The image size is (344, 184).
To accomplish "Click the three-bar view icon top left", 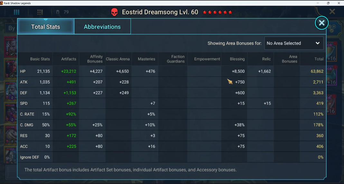I will pos(16,12).
